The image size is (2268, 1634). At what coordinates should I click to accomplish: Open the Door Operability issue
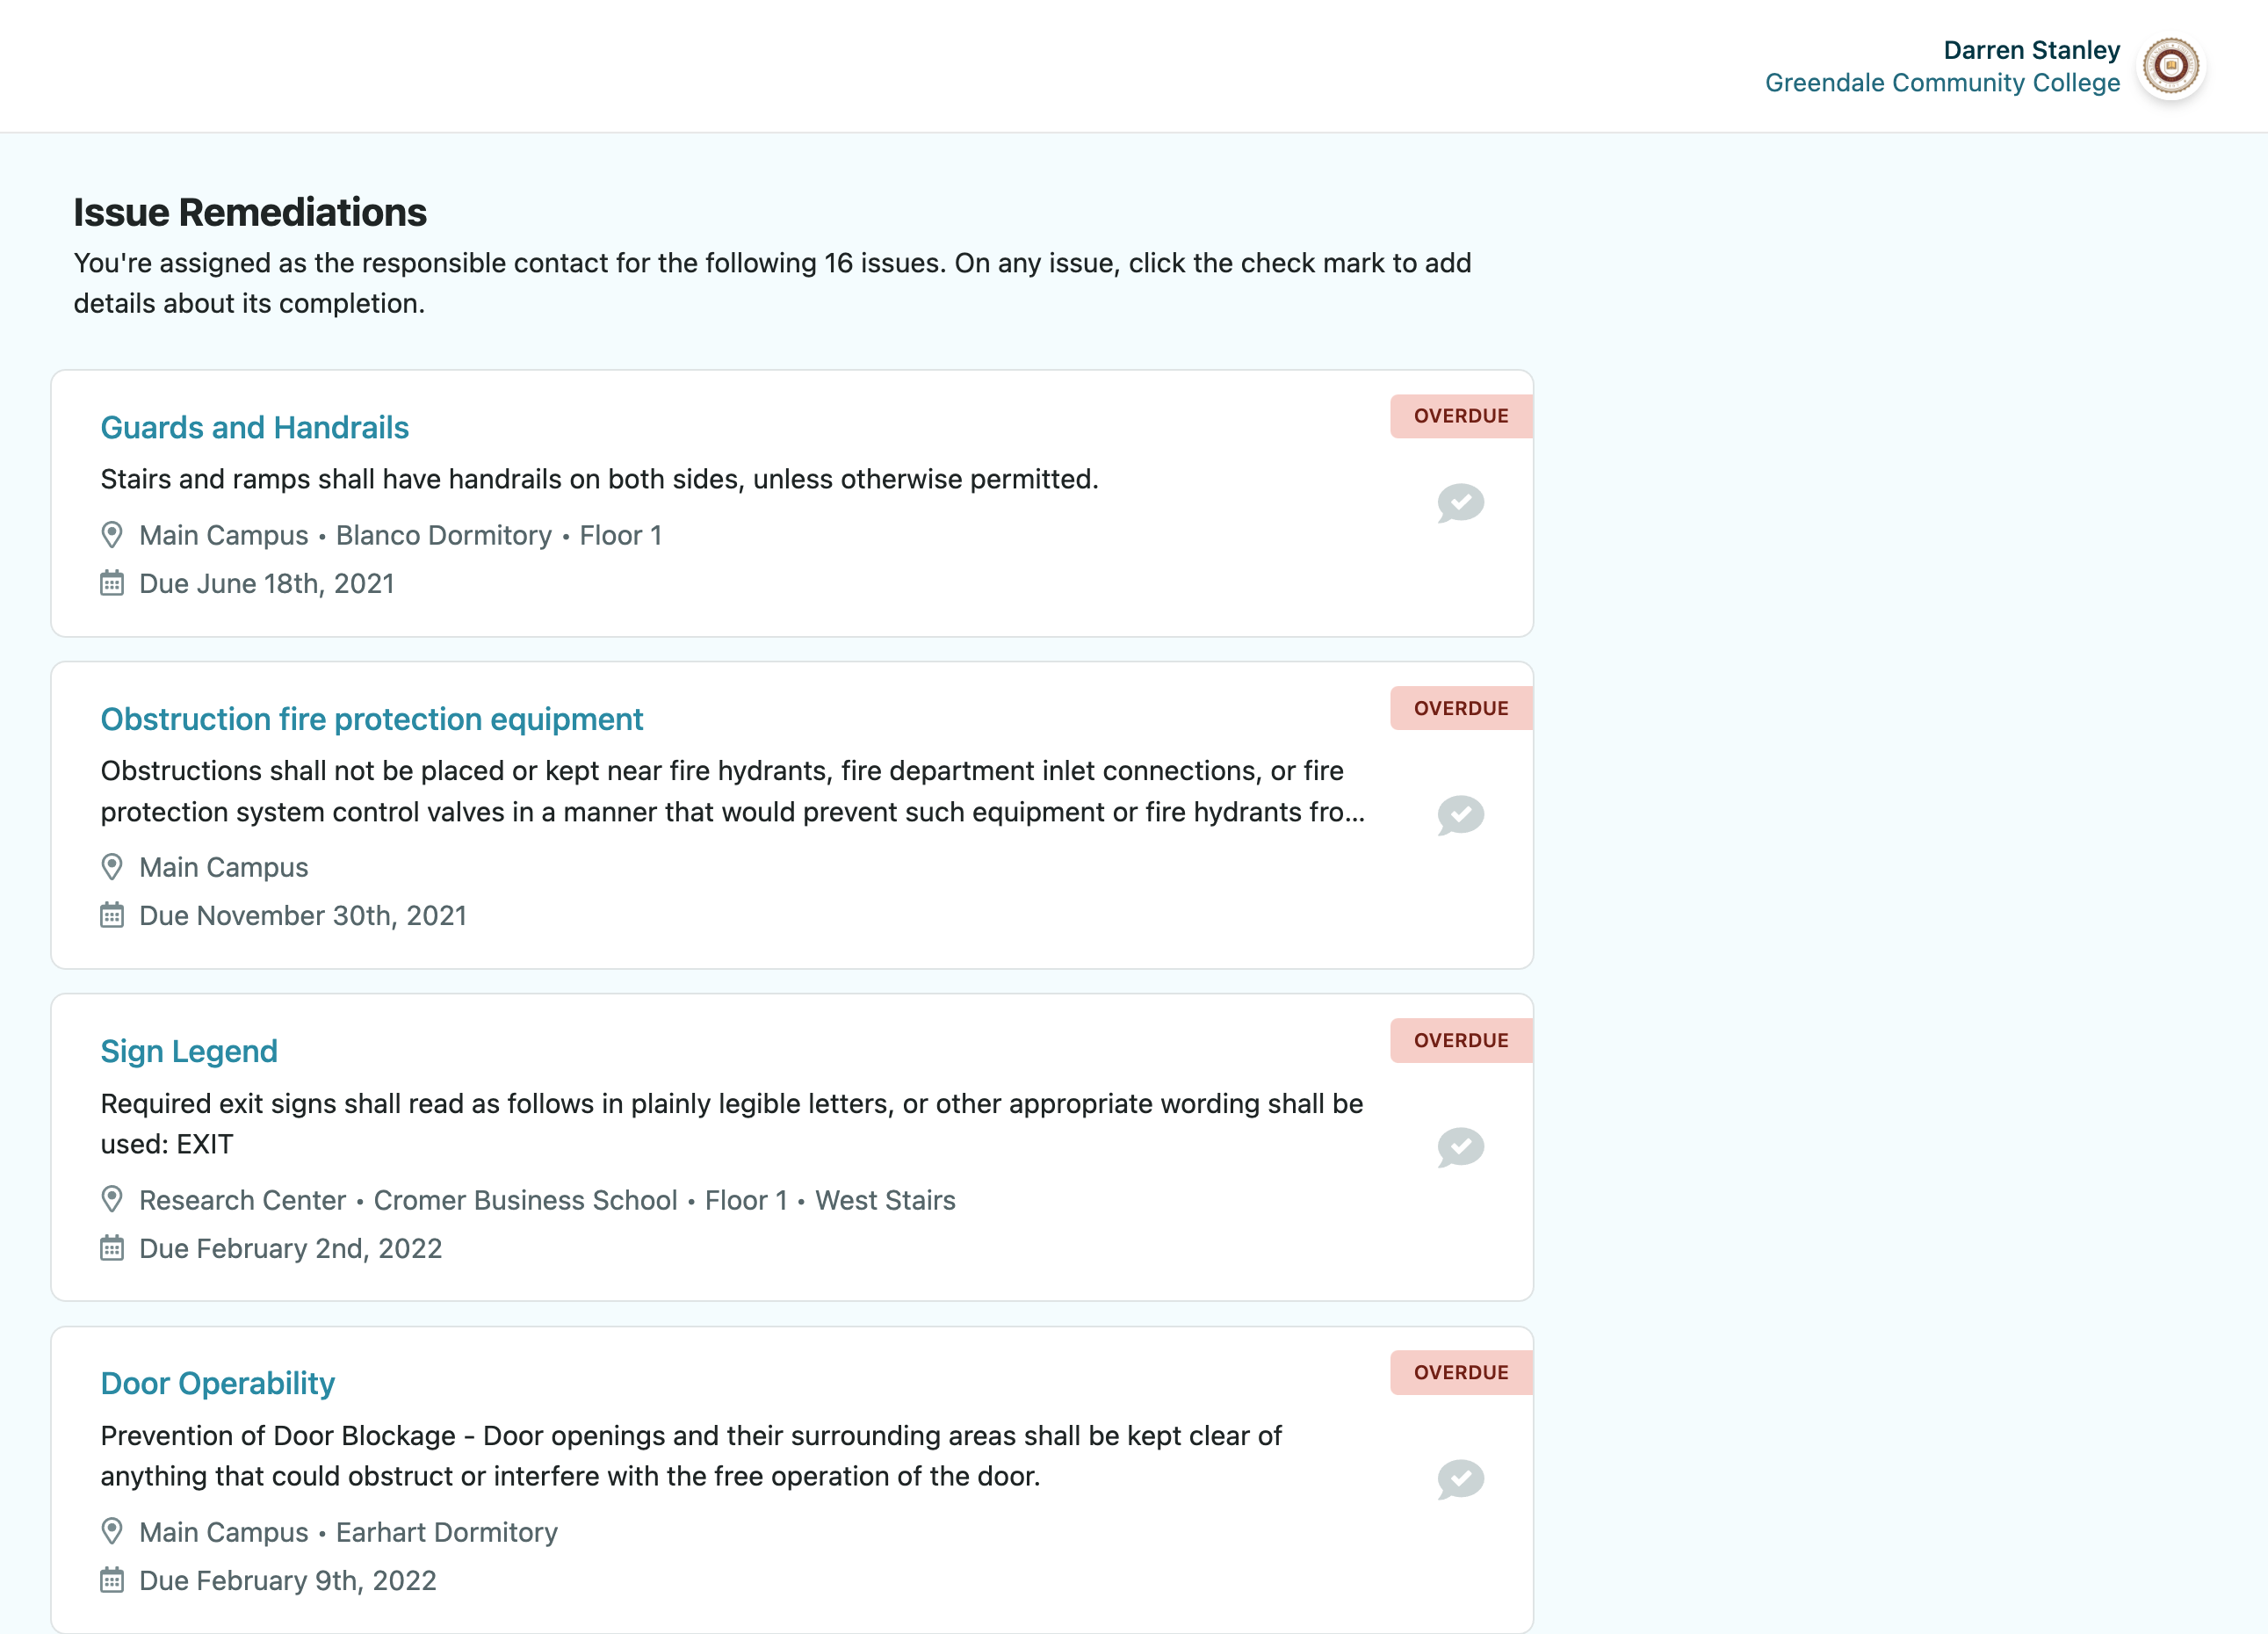pos(217,1383)
